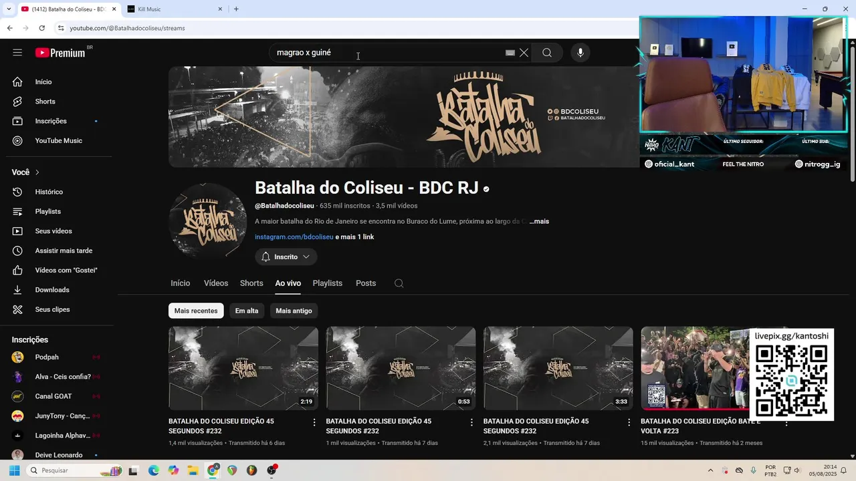The height and width of the screenshot is (481, 856).
Task: Click the YouTube search input field
Action: [x=388, y=53]
